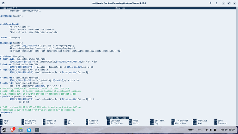Click the terminal window title text
The height and width of the screenshot is (134, 238).
[119, 3]
